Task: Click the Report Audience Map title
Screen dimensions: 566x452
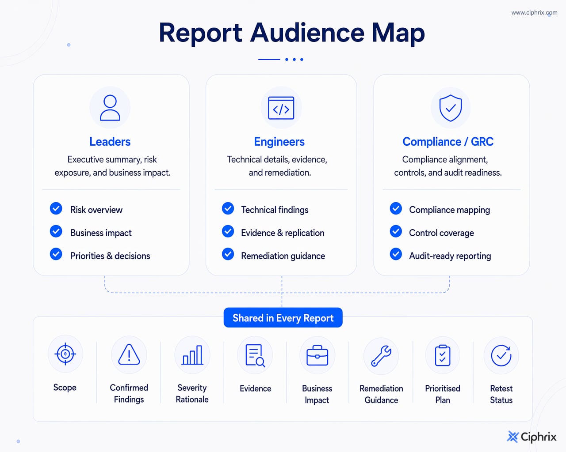Action: [292, 33]
